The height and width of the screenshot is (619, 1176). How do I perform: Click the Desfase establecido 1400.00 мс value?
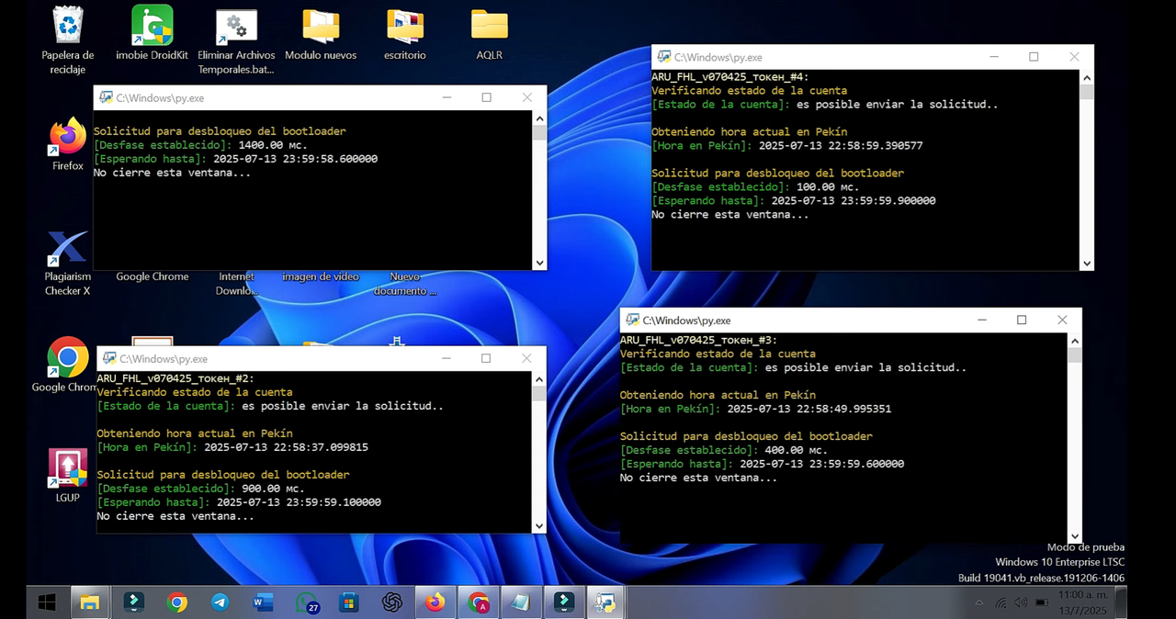tap(273, 145)
